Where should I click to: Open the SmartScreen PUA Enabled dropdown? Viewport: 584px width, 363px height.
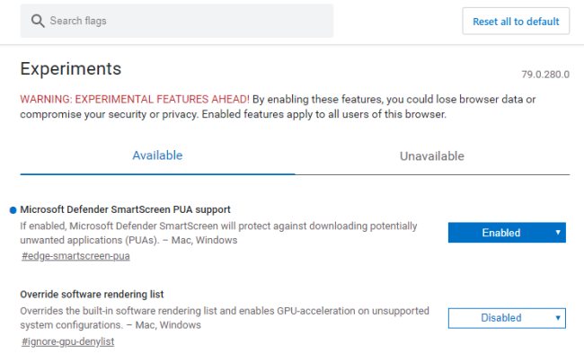pos(506,233)
